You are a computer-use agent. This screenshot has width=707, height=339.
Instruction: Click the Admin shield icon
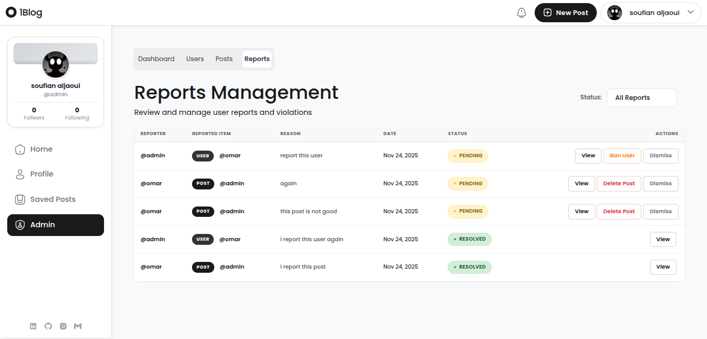20,225
